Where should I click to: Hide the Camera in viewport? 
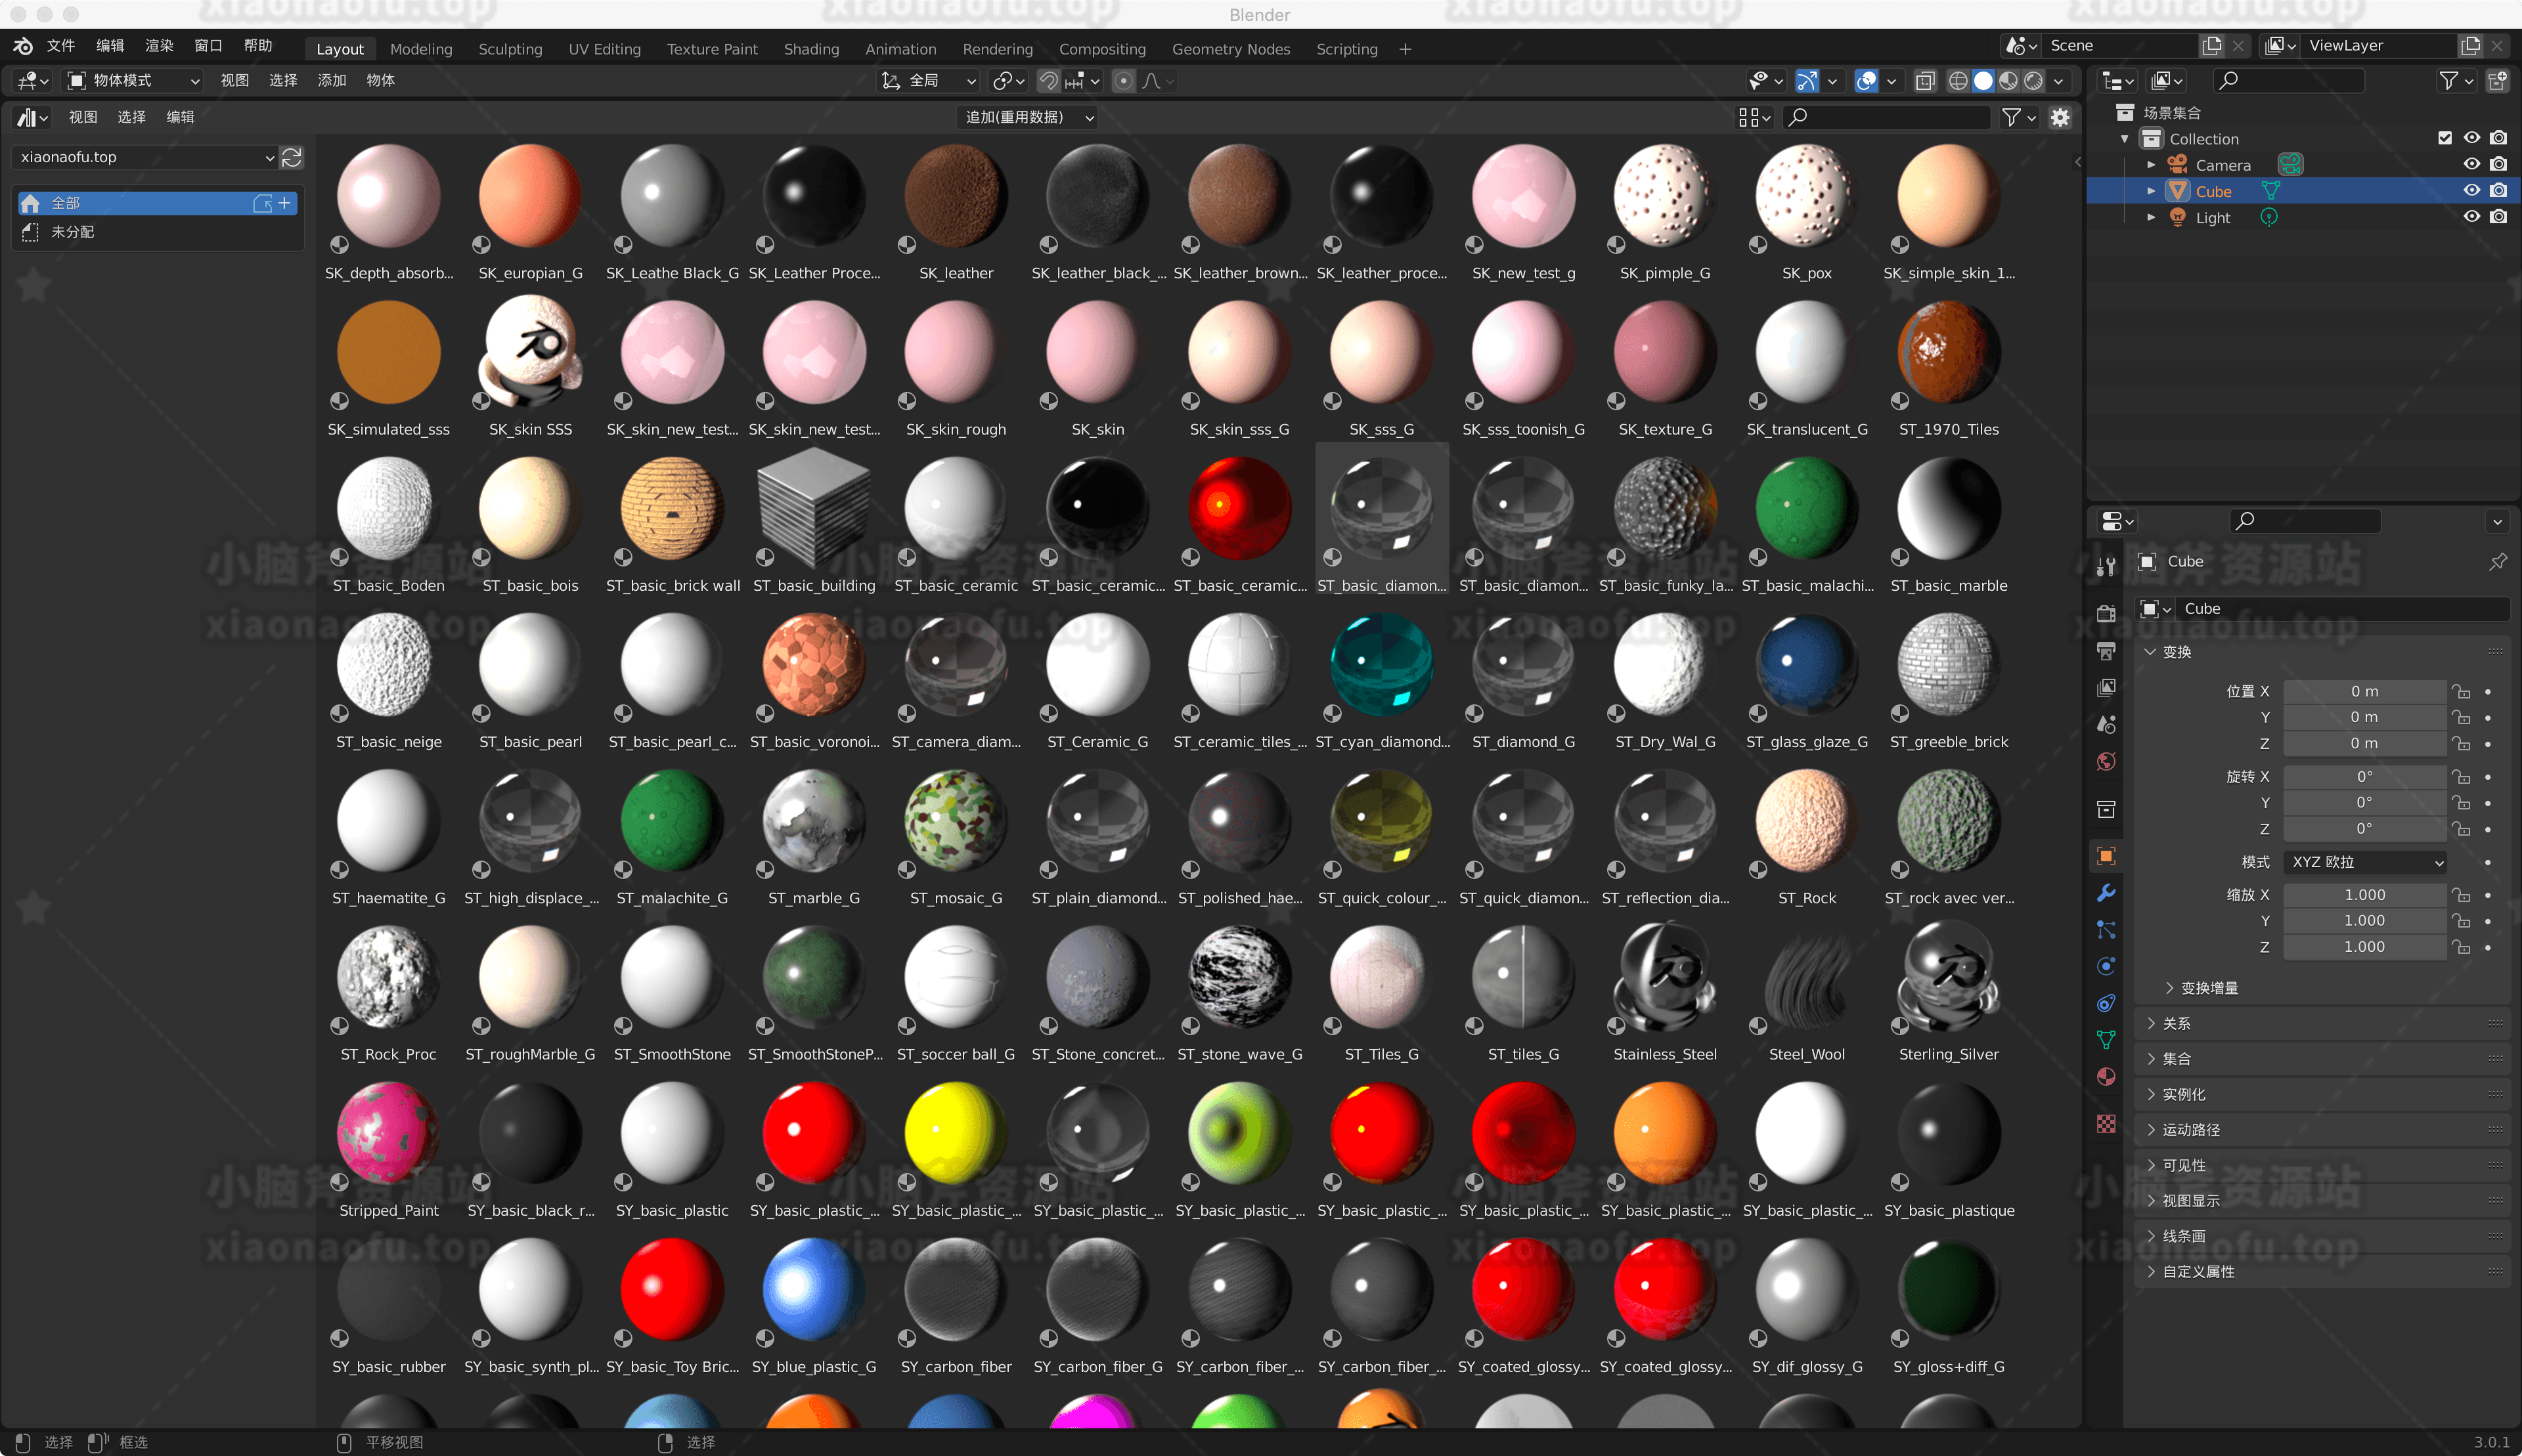point(2471,164)
